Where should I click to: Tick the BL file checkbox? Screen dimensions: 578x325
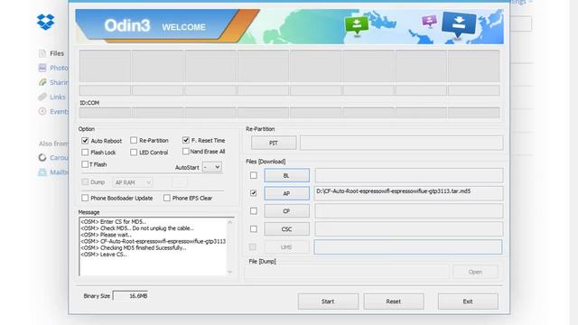pos(254,175)
